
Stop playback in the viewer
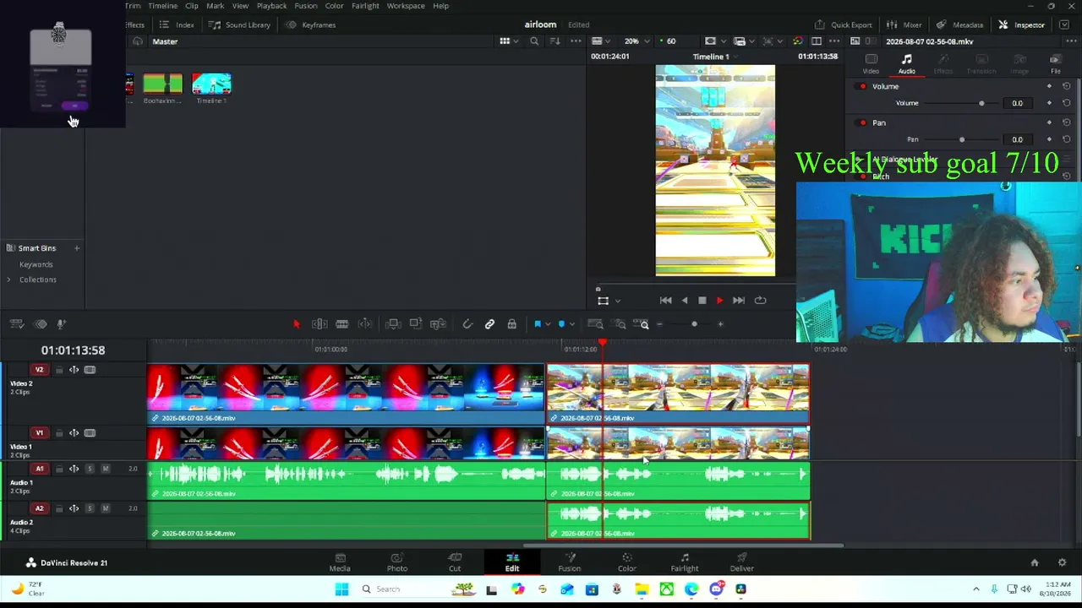pos(702,301)
